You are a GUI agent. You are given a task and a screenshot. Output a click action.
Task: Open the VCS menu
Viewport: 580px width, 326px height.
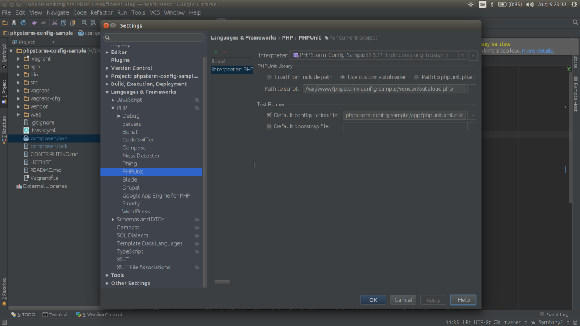[155, 12]
